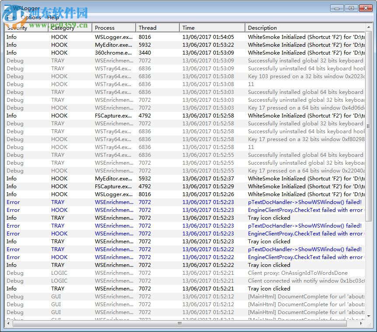Select the 'Key 103 pressed' debug entry

click(x=284, y=76)
